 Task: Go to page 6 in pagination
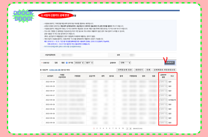[x=110, y=128]
